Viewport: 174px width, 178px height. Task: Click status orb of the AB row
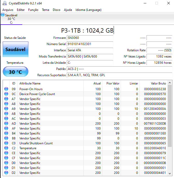click(x=6, y=114)
